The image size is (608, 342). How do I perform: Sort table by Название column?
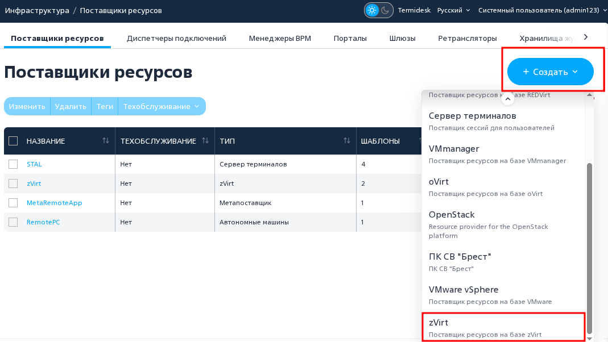click(x=105, y=140)
